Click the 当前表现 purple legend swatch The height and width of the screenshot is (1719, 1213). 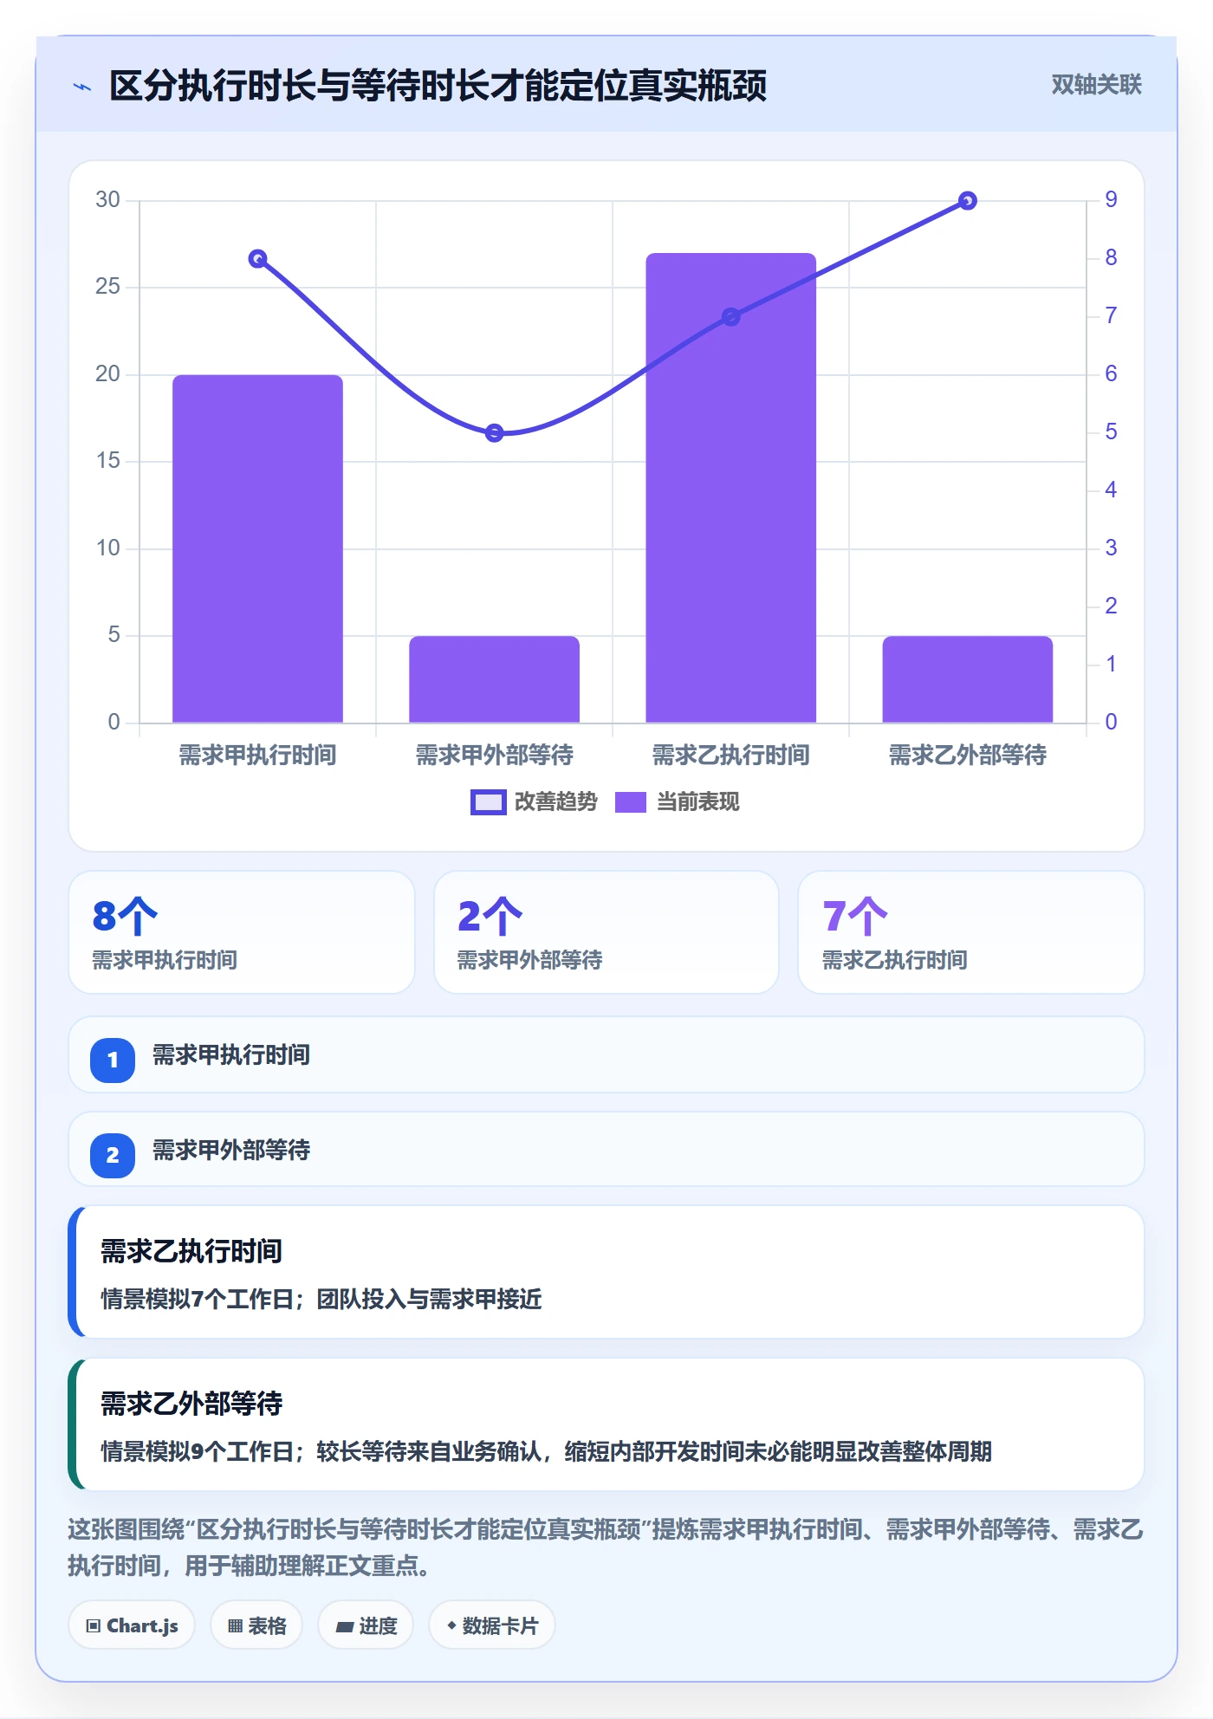[631, 802]
